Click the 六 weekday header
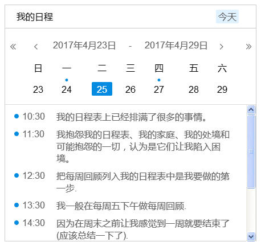Viewport: 261px width, 246px height. tap(222, 68)
